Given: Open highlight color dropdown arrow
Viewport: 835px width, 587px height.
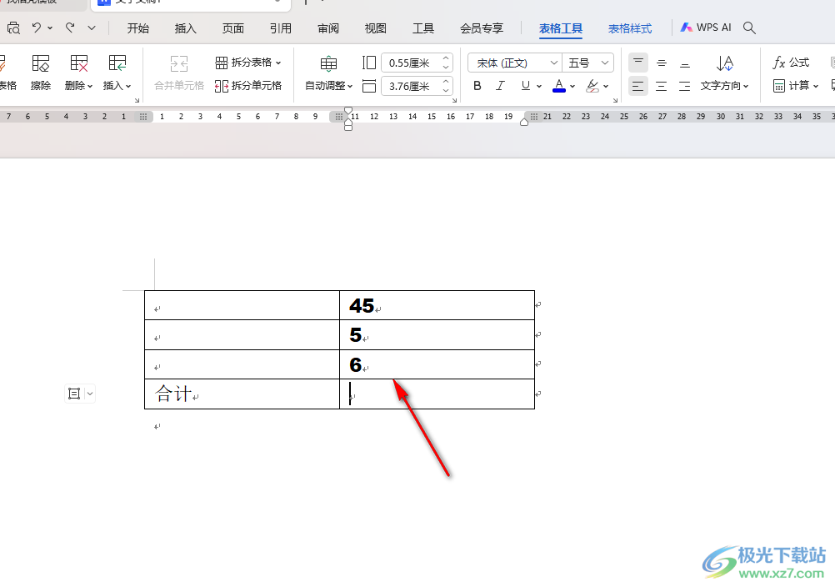Looking at the screenshot, I should click(x=606, y=86).
